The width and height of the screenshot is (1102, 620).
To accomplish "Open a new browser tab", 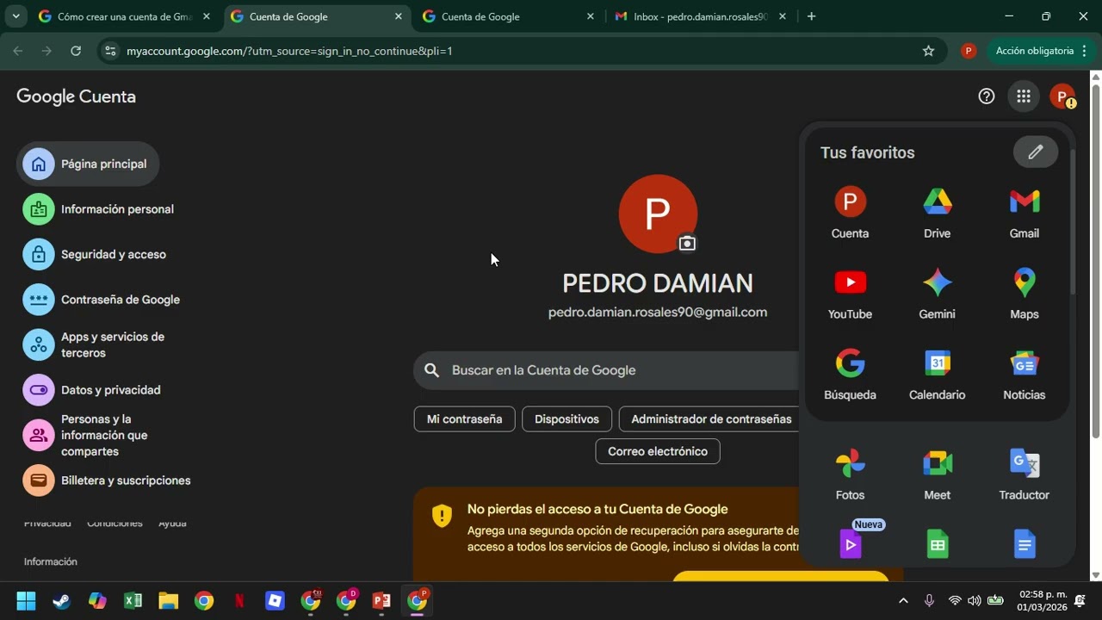I will (811, 16).
